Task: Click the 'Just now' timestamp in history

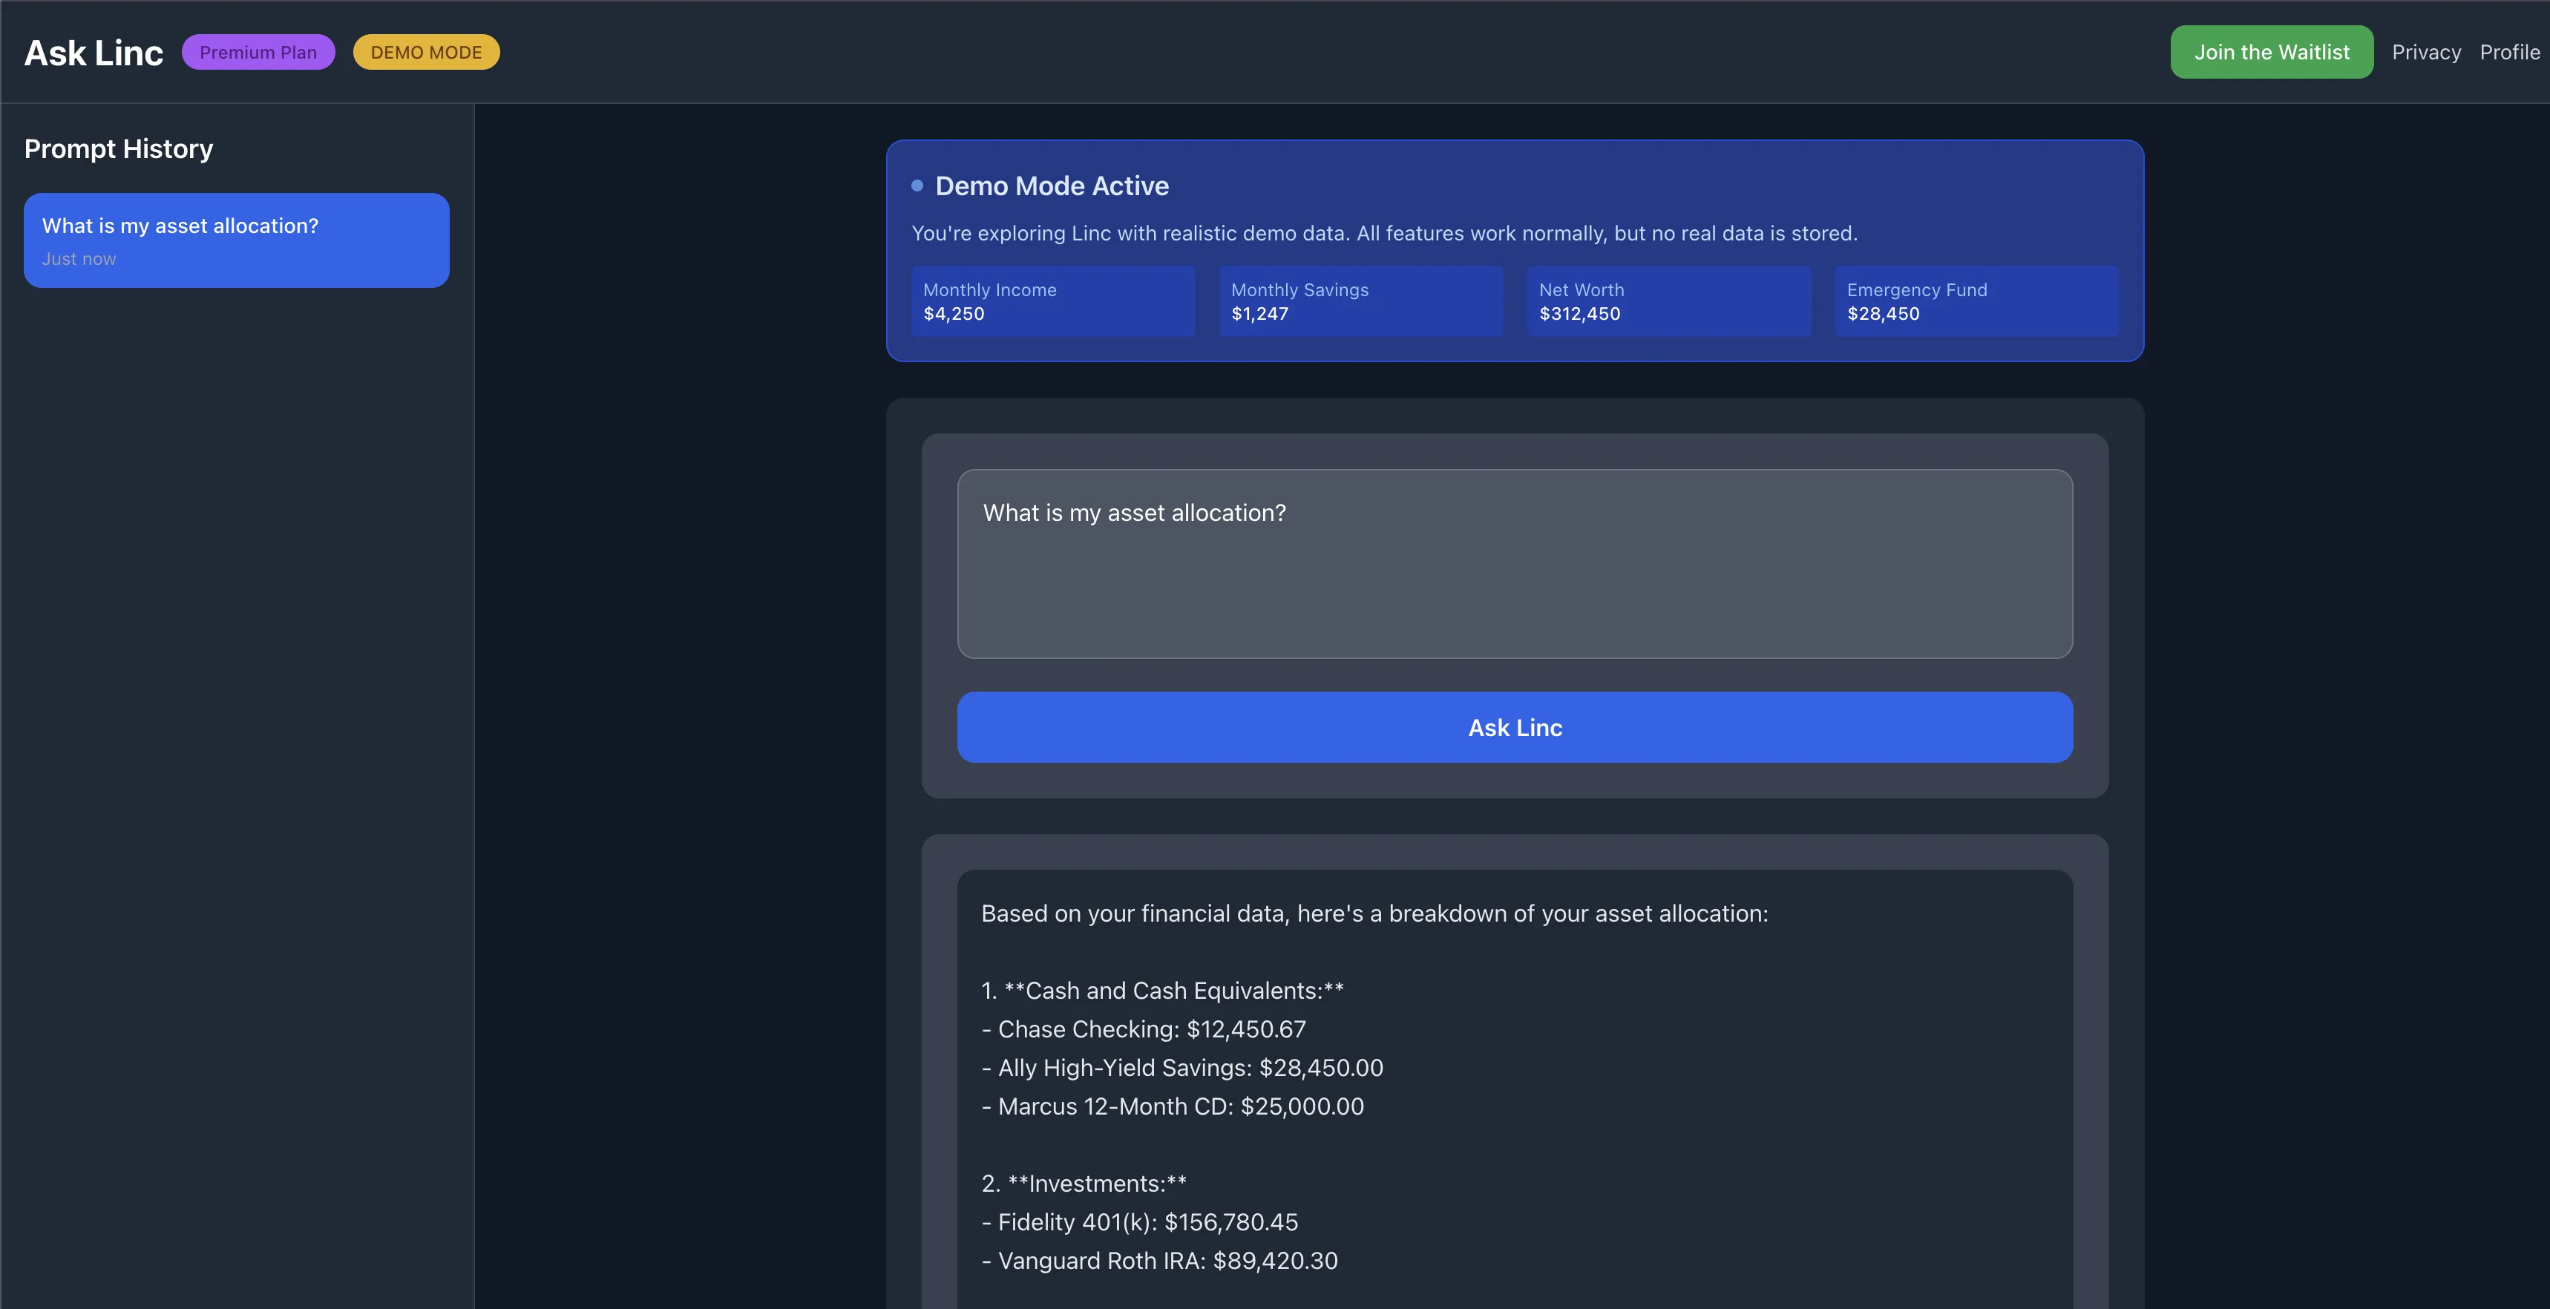Action: [x=78, y=260]
